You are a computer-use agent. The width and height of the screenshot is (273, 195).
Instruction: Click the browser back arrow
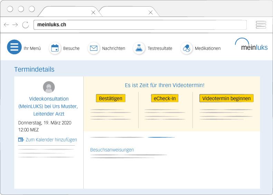(7, 25)
